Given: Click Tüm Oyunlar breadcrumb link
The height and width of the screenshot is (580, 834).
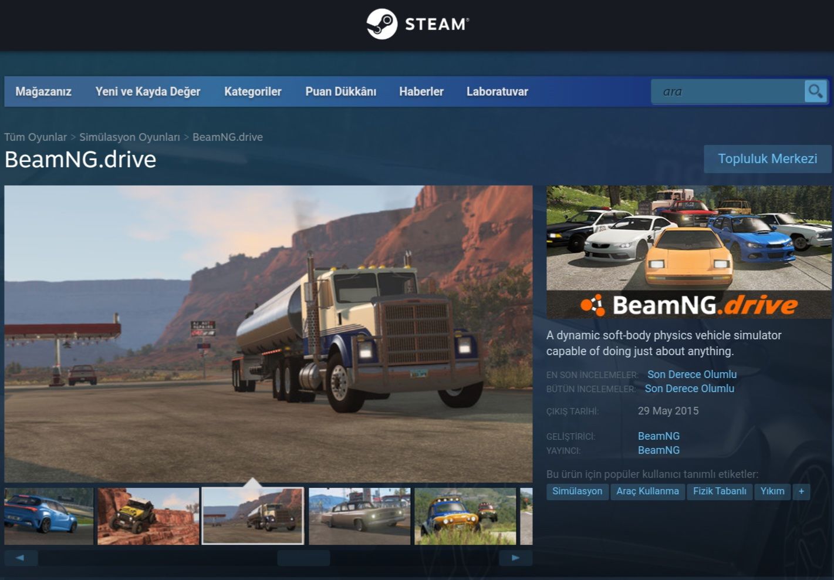Looking at the screenshot, I should (x=36, y=137).
